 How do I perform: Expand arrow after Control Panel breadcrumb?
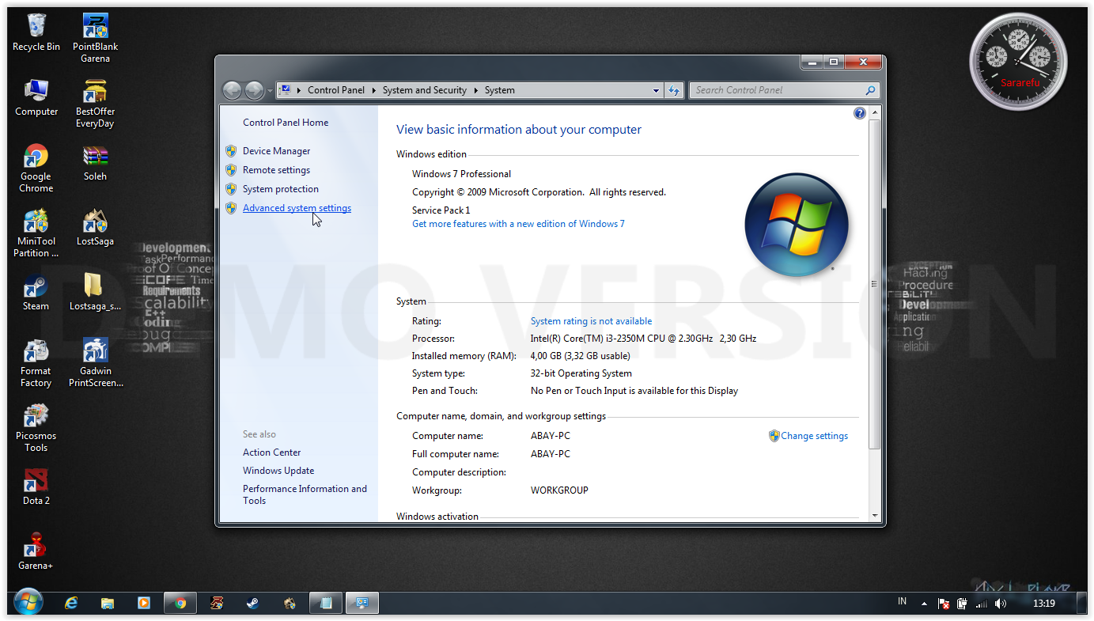(x=374, y=91)
